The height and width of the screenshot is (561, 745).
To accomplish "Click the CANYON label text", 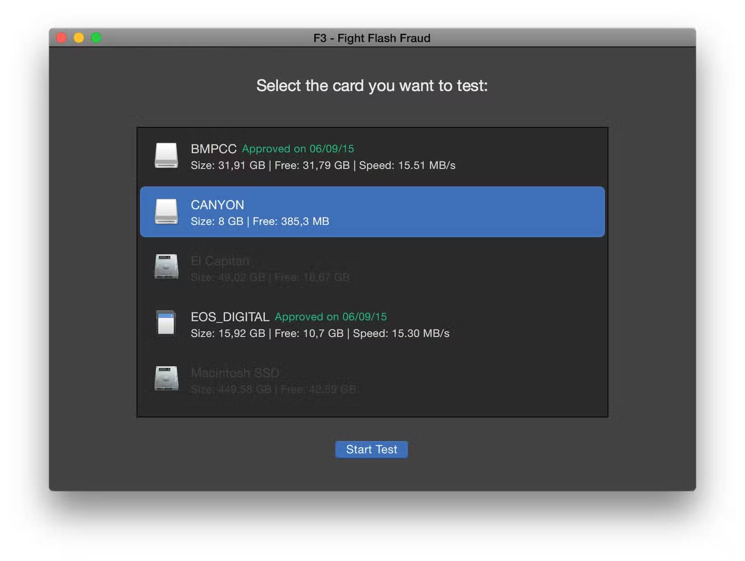I will pyautogui.click(x=217, y=205).
